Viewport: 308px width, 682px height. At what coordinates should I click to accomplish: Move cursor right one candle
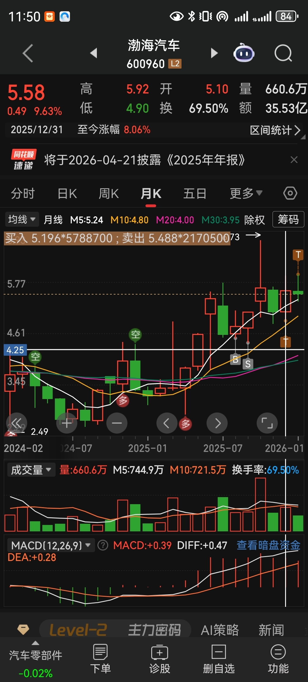coord(217,423)
